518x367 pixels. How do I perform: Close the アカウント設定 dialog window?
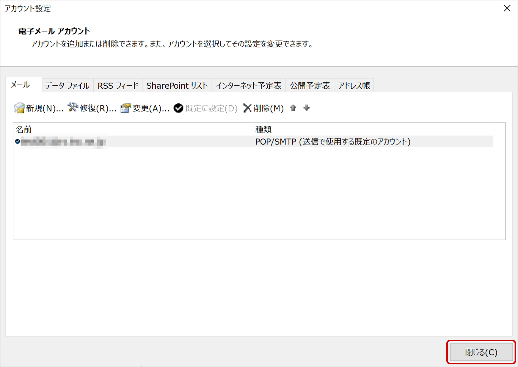point(507,8)
